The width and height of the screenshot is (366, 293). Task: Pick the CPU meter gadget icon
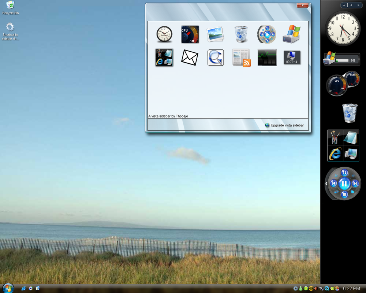pyautogui.click(x=190, y=34)
